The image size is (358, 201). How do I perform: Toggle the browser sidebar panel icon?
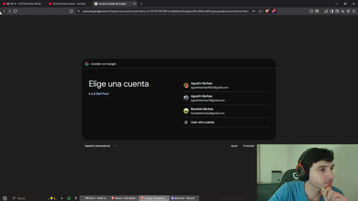coord(331,11)
